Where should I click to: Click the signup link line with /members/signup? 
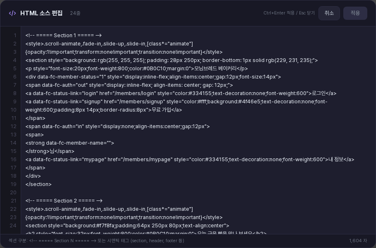point(176,102)
